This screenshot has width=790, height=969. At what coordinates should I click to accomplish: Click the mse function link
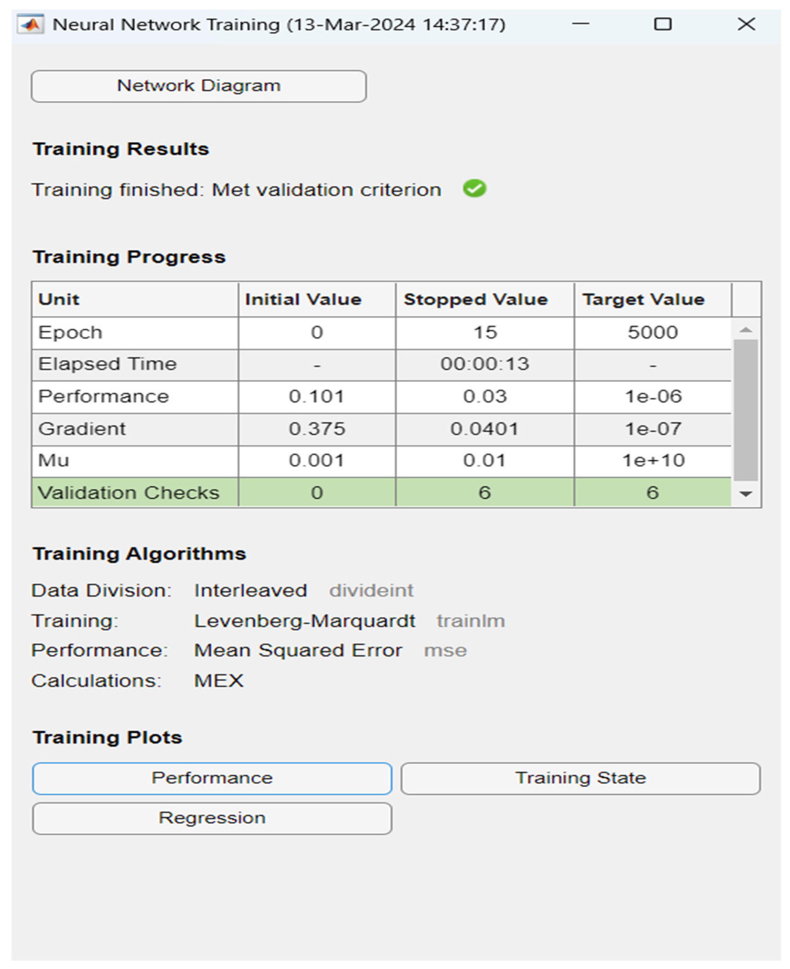click(445, 651)
